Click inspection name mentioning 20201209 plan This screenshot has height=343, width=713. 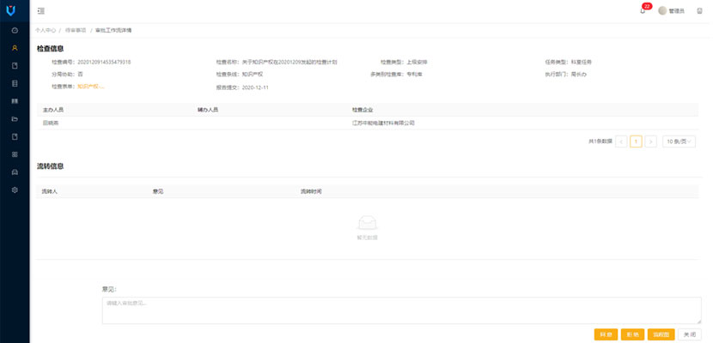[x=289, y=62]
